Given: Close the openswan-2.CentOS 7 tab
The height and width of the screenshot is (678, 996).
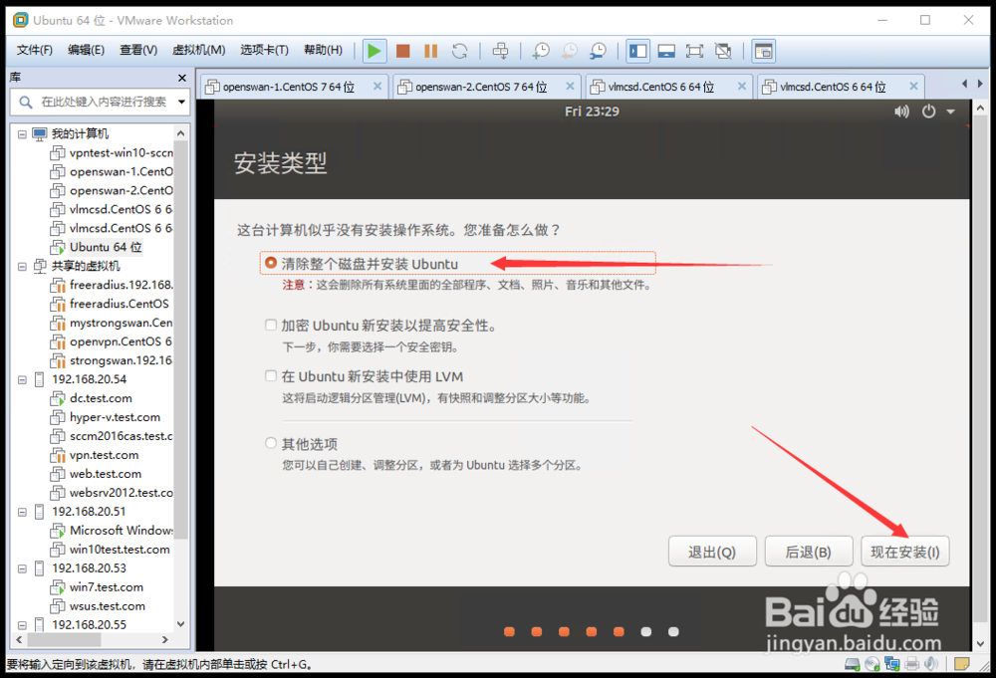Looking at the screenshot, I should coord(570,87).
